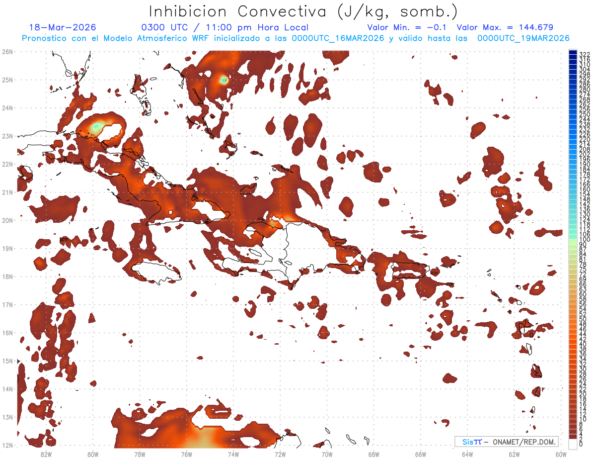The height and width of the screenshot is (461, 596).
Task: Click the 25N latitude label
Action: click(7, 80)
